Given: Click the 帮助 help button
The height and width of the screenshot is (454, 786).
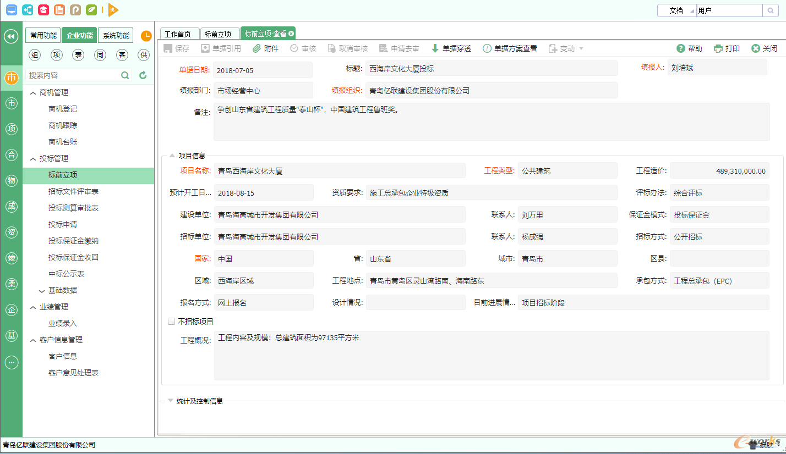Looking at the screenshot, I should tap(690, 48).
